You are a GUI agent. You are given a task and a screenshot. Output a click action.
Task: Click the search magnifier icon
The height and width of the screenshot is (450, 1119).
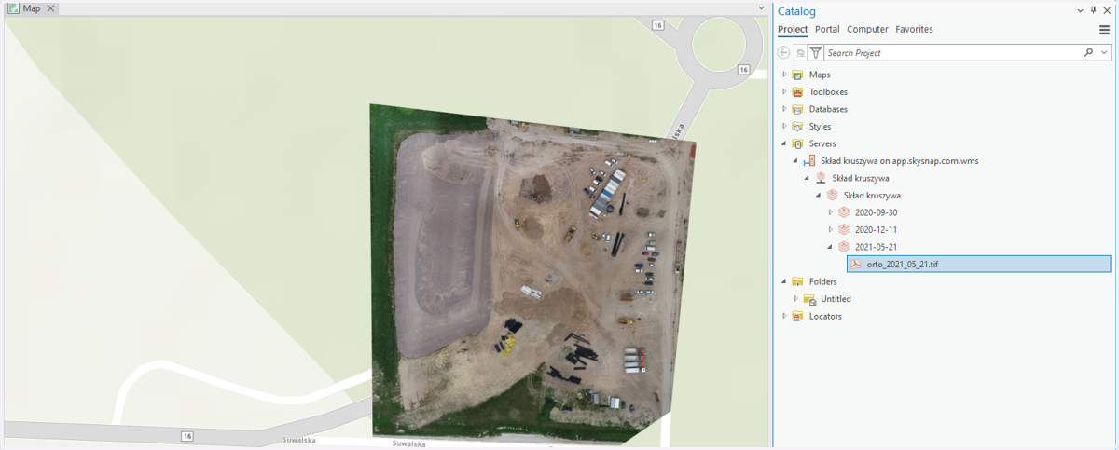click(1089, 53)
